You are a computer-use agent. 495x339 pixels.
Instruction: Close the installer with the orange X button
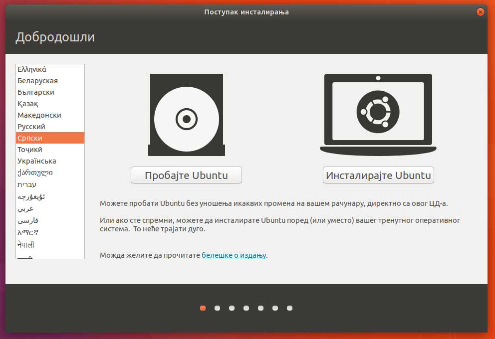(x=480, y=12)
